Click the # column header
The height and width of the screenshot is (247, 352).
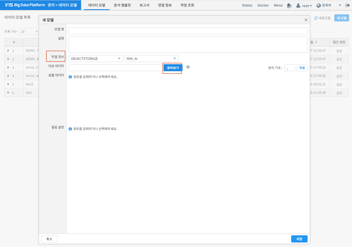point(14,42)
